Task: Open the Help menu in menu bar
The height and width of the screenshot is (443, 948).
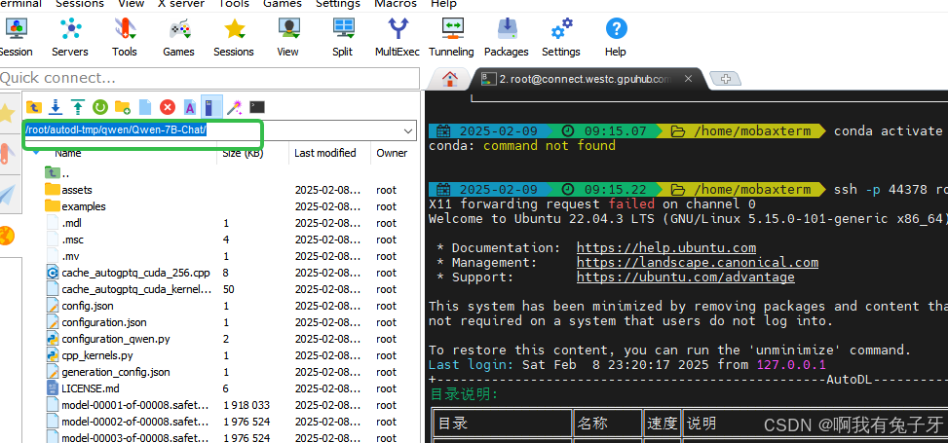Action: pos(443,4)
